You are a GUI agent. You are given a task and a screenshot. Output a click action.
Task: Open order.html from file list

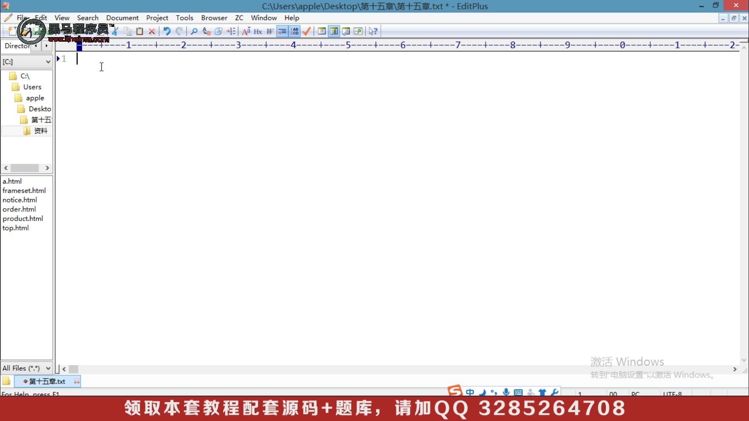[x=19, y=209]
